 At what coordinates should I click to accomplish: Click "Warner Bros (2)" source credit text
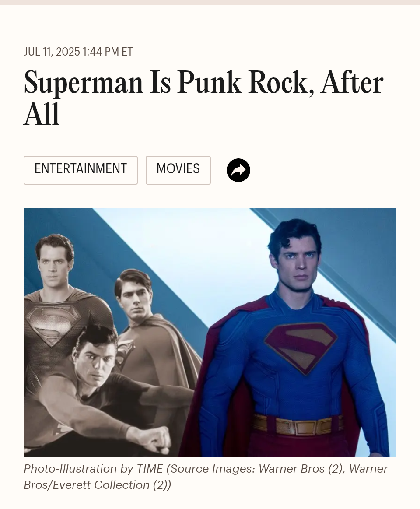click(x=301, y=469)
